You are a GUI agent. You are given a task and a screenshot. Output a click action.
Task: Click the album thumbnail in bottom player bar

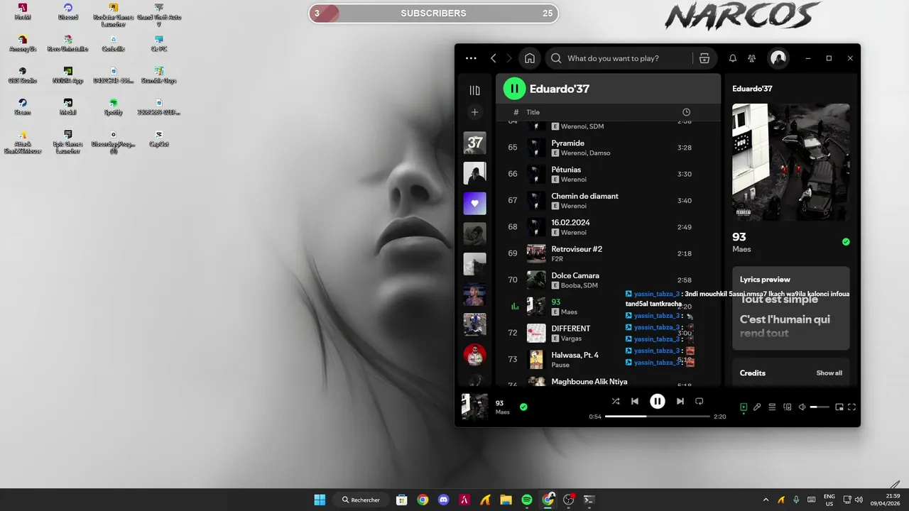[x=474, y=407]
